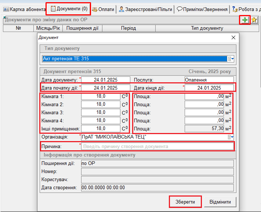Select the Примітки/Звернення tab
The height and width of the screenshot is (212, 261).
(202, 9)
